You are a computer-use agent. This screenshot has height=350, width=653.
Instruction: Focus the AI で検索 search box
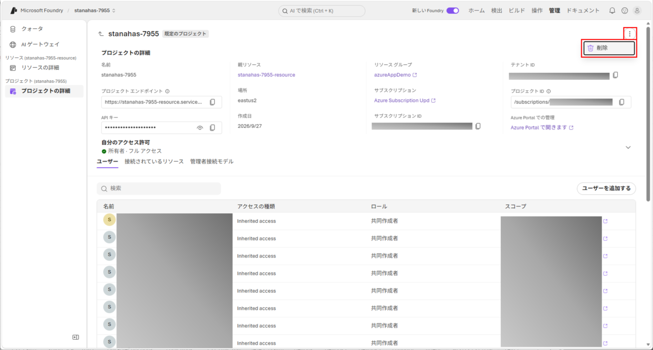322,11
